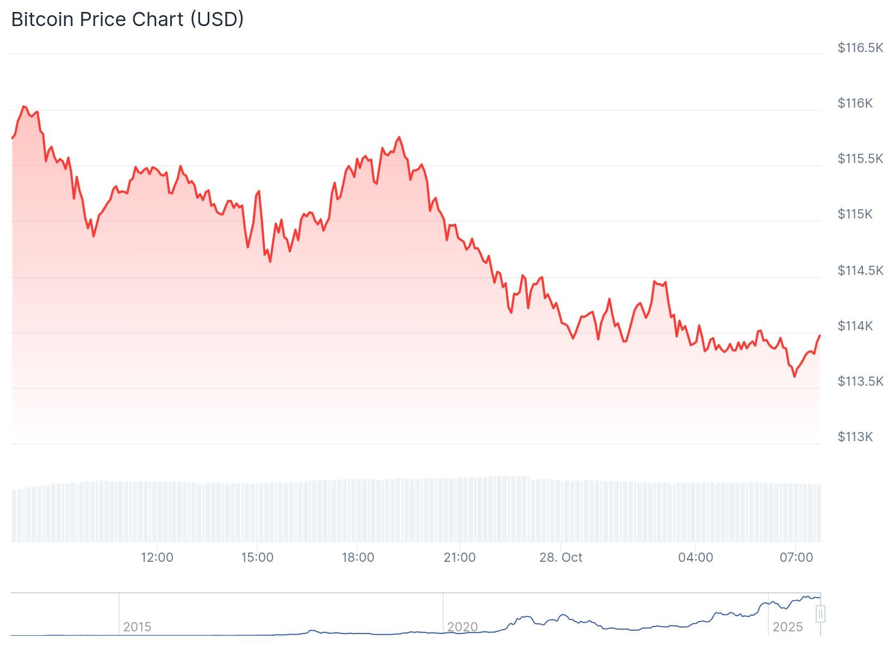894x652 pixels.
Task: Jump to 2015 in the navigator timeline
Action: 137,627
